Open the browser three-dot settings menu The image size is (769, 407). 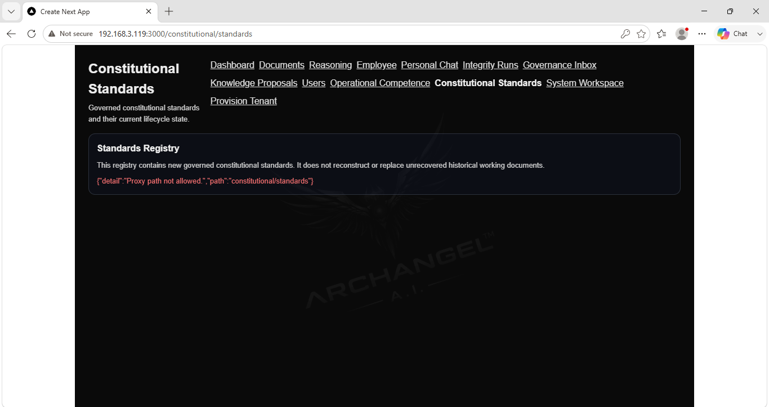pos(702,34)
